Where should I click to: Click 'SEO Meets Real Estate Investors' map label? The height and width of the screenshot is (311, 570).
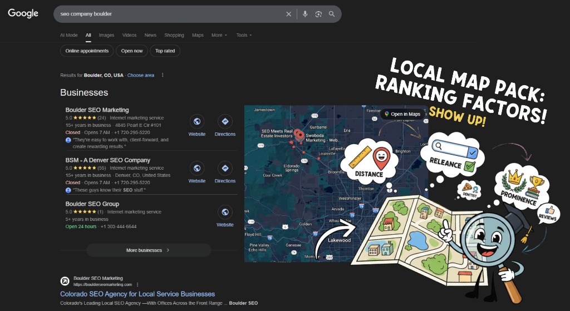(277, 134)
